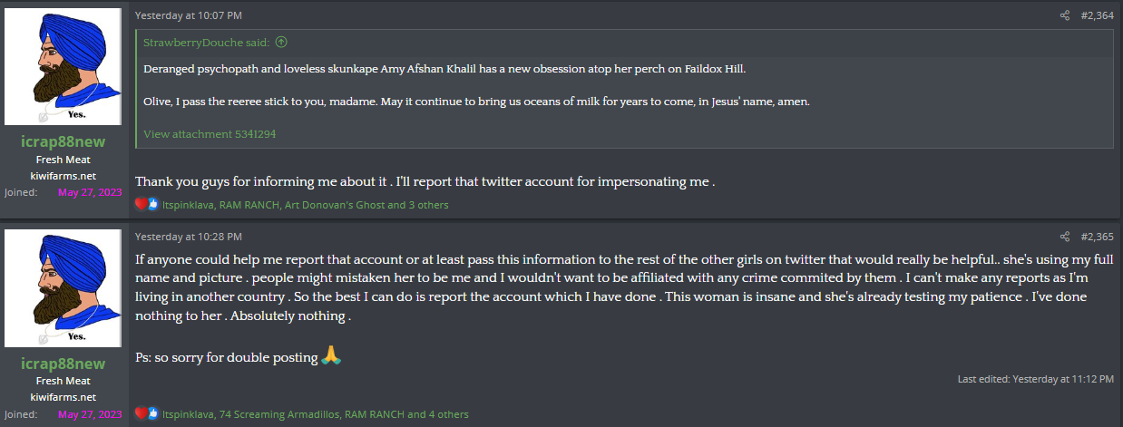1123x427 pixels.
Task: Click the up-arrow icon beside StrawberryDouche quote
Action: tap(281, 42)
